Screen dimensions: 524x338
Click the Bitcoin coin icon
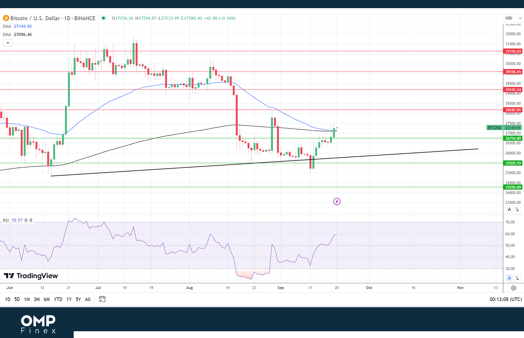(6, 18)
